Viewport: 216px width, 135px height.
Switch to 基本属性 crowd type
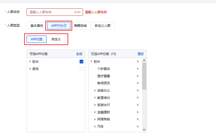37,26
